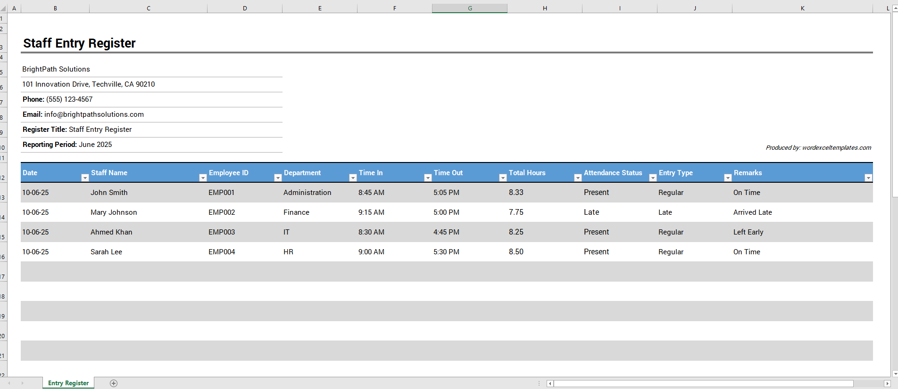The image size is (898, 389).
Task: Select the Sarah Lee cell
Action: (148, 251)
